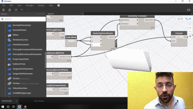Expand the geometry input port arrow
193x109 pixels.
pos(138,20)
